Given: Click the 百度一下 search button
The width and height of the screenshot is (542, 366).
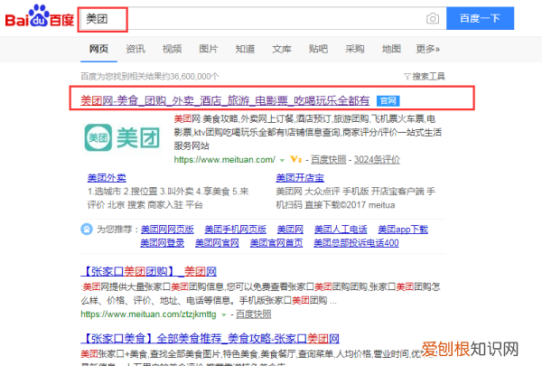Looking at the screenshot, I should click(x=481, y=18).
